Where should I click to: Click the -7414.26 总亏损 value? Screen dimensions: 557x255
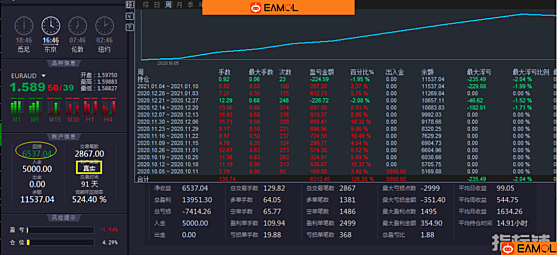tap(197, 212)
